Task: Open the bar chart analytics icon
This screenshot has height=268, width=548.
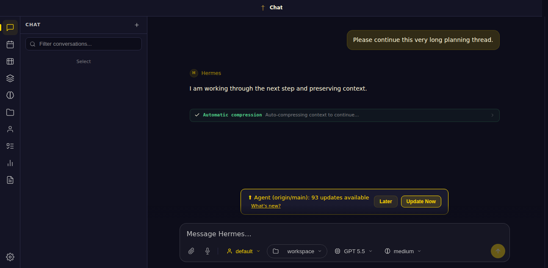Action: click(x=10, y=163)
